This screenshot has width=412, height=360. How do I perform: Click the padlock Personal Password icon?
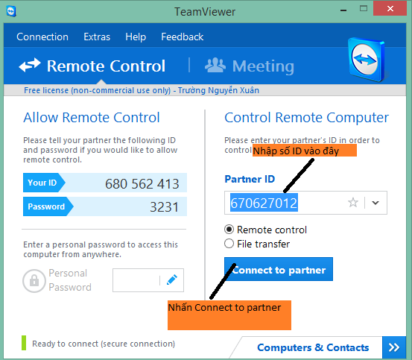click(x=34, y=281)
